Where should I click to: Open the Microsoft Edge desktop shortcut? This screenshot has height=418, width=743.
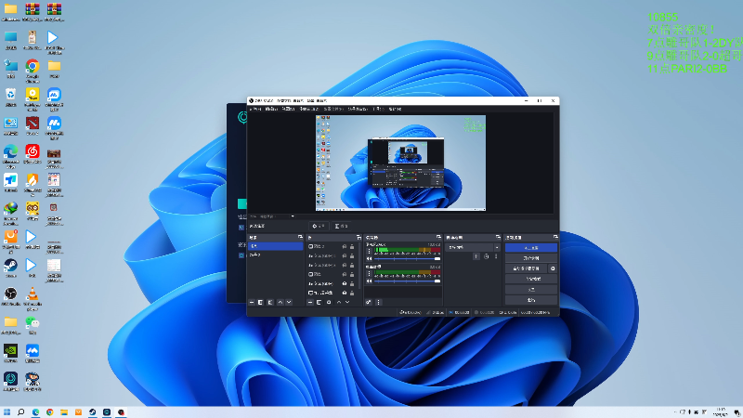[10, 155]
